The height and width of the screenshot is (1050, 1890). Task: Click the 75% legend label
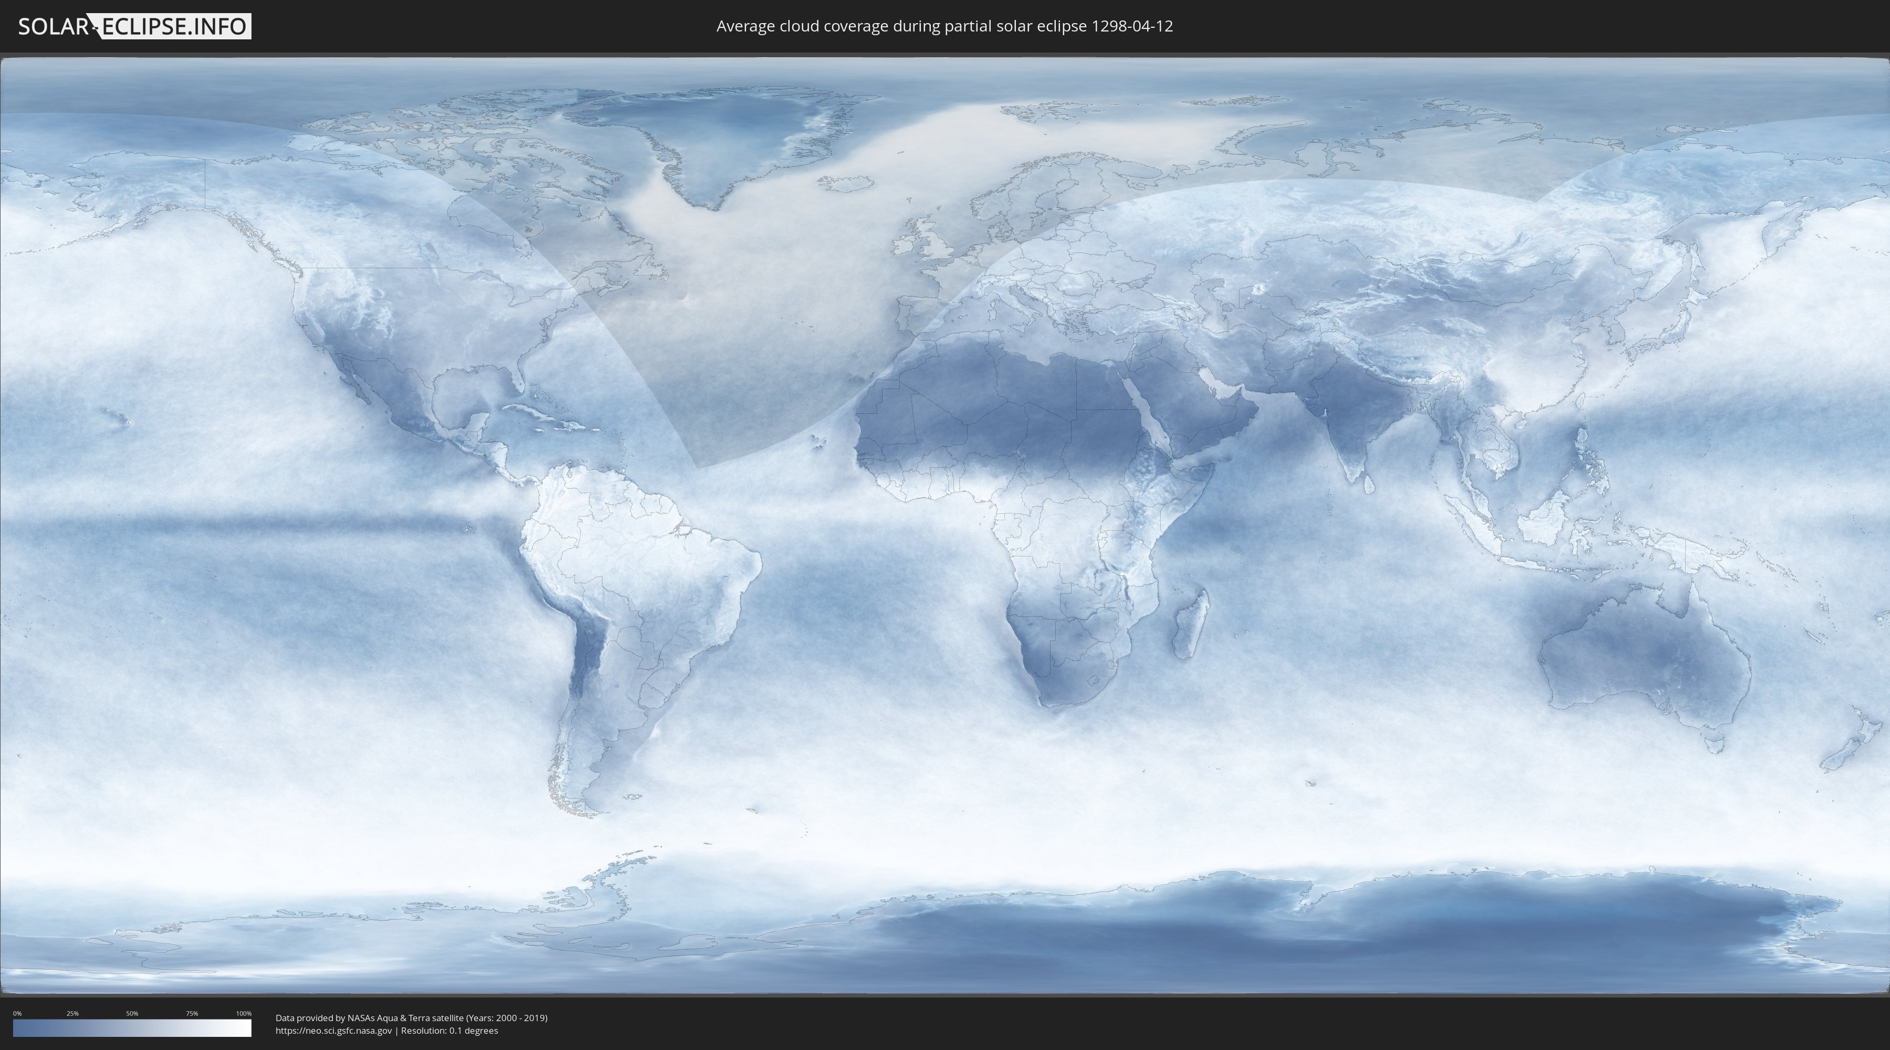tap(192, 1013)
